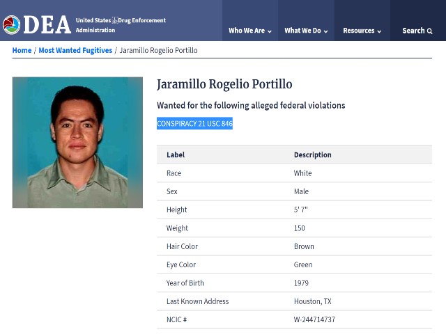446x334 pixels.
Task: Open the What We Do menu
Action: point(306,31)
